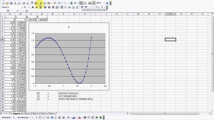Image resolution: width=214 pixels, height=120 pixels.
Task: Switch to the Лист1 sheet tab
Action: point(27,113)
